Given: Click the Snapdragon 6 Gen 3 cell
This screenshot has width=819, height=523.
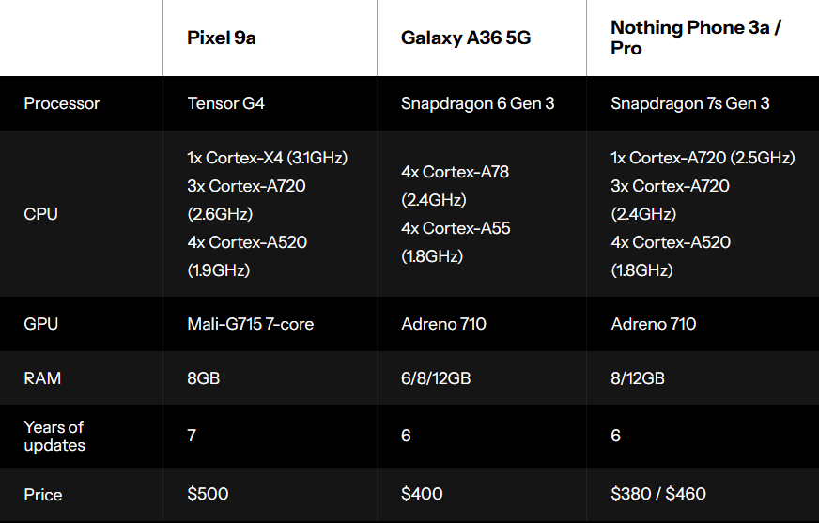Looking at the screenshot, I should pyautogui.click(x=477, y=103).
